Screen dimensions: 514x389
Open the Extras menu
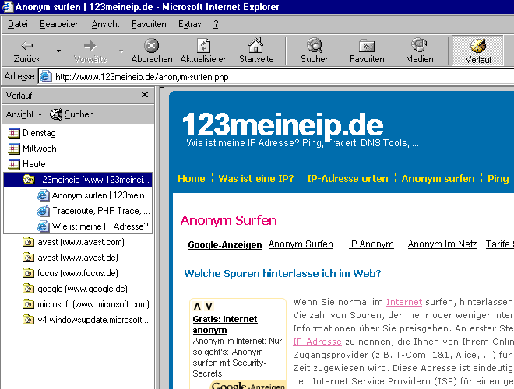click(x=189, y=24)
